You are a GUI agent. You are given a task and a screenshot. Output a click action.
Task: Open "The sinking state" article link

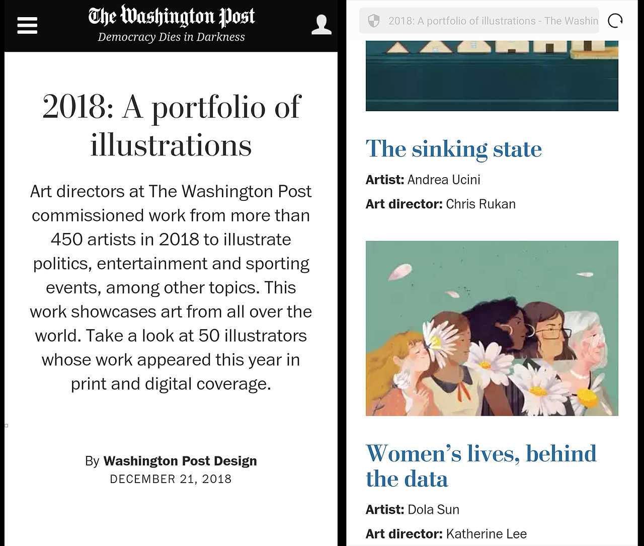453,149
